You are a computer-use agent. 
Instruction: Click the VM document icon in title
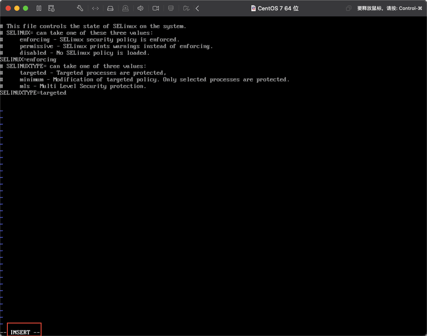[x=253, y=8]
